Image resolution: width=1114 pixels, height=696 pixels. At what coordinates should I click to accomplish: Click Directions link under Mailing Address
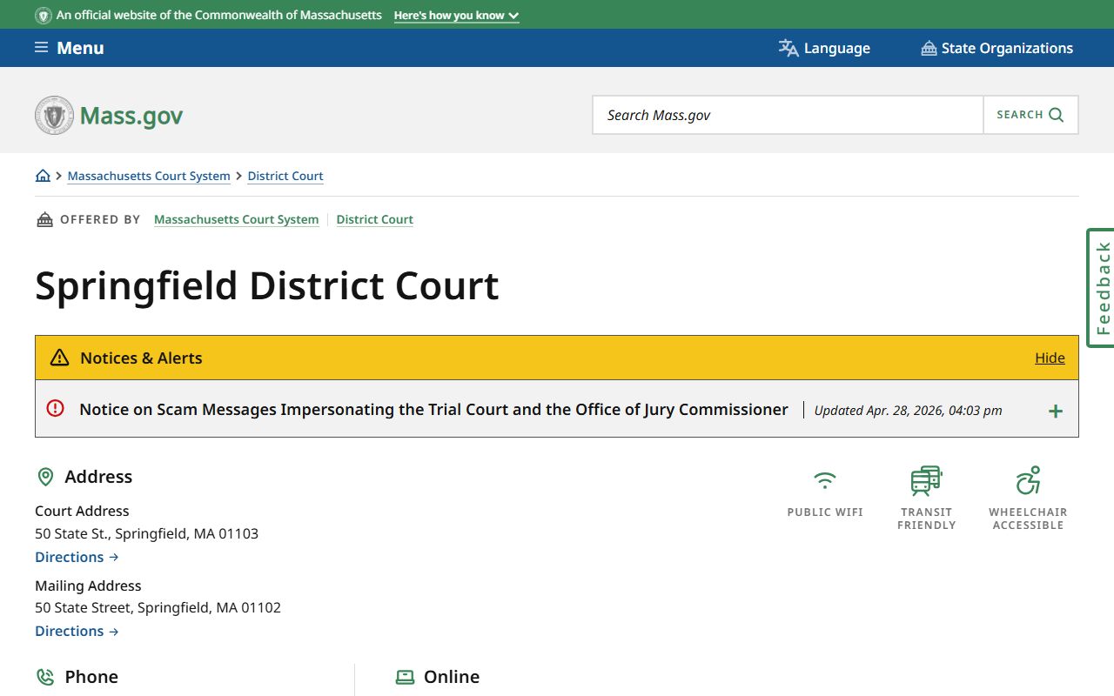tap(77, 631)
